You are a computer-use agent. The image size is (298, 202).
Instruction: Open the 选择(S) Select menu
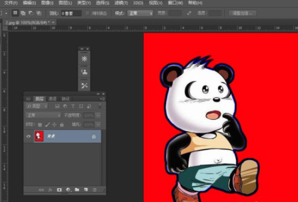[102, 3]
